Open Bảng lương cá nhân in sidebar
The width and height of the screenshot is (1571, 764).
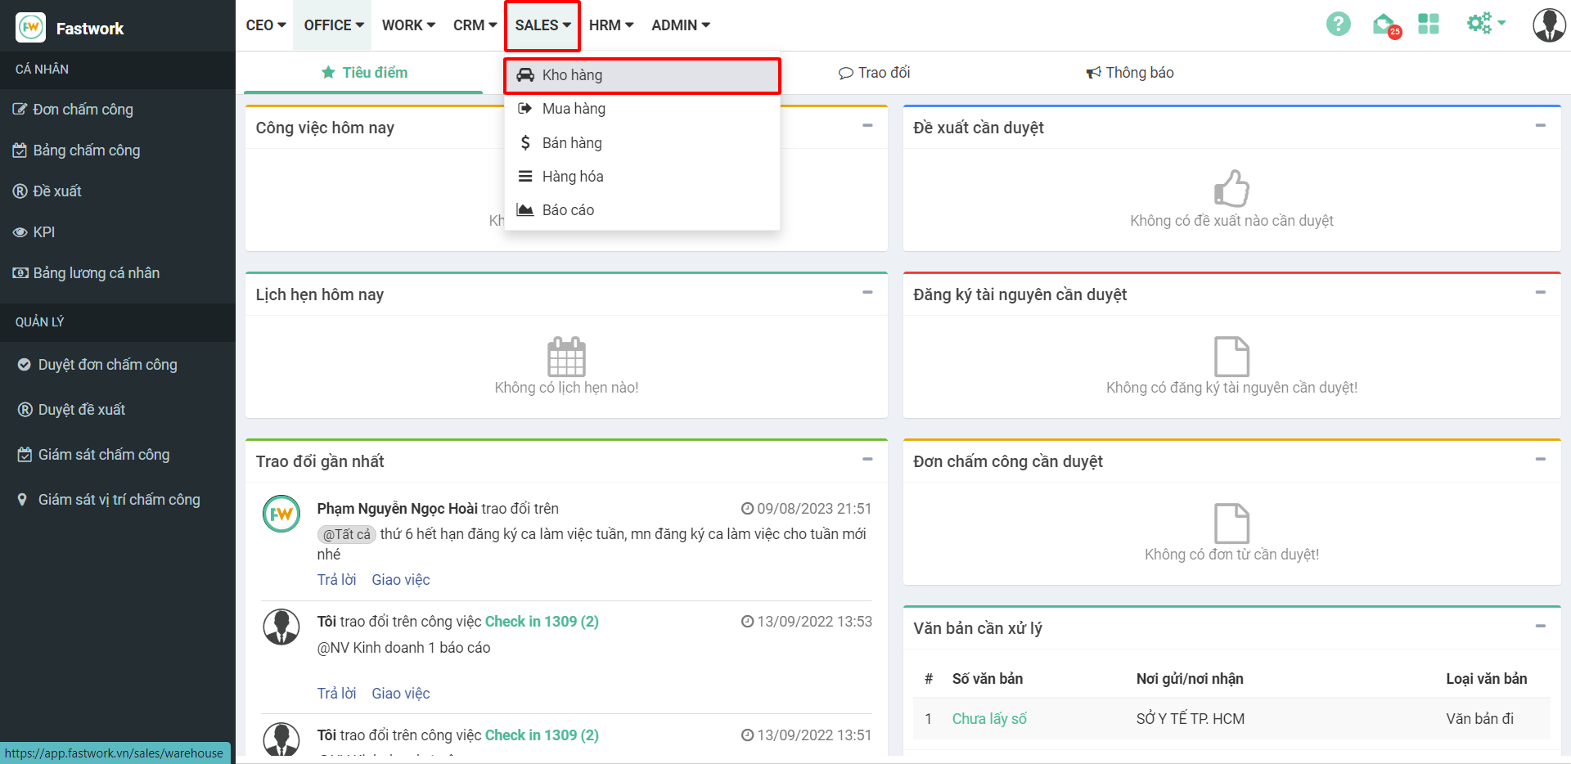pos(96,273)
